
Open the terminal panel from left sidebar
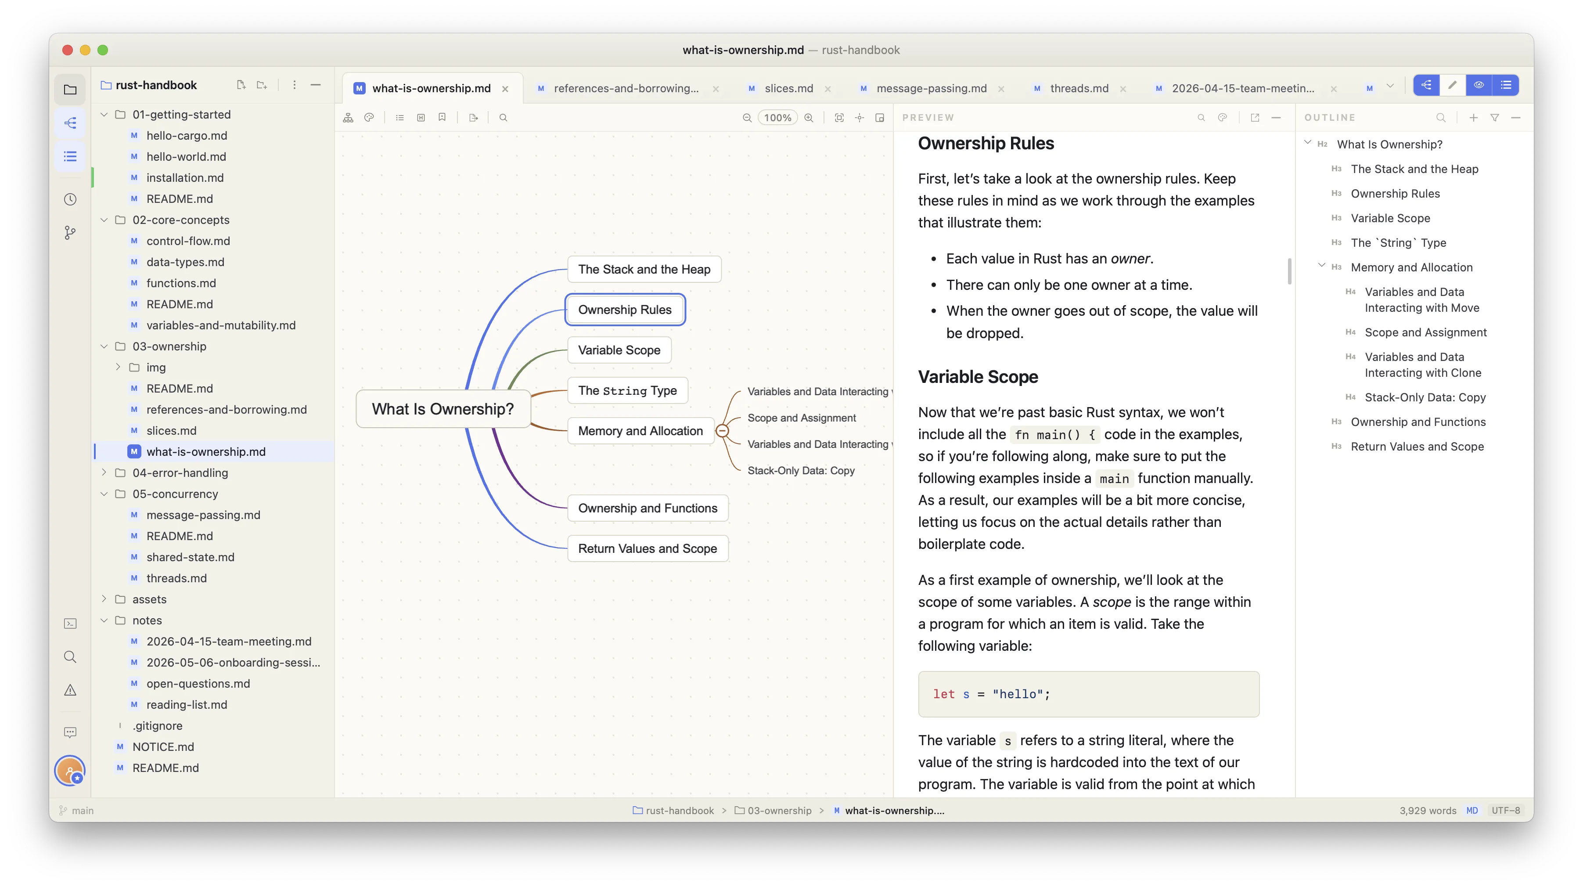pyautogui.click(x=70, y=623)
